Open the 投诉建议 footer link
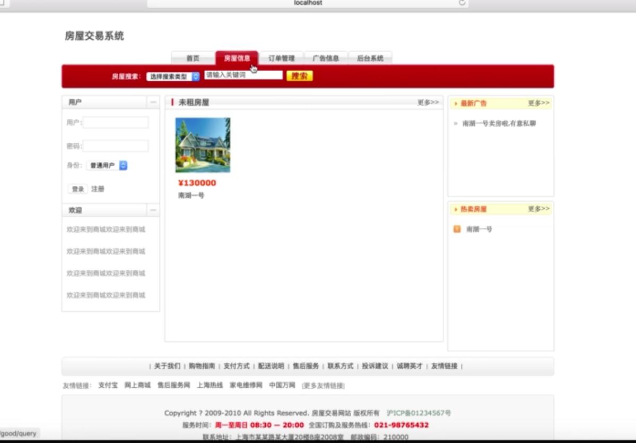Image resolution: width=636 pixels, height=443 pixels. coord(375,366)
